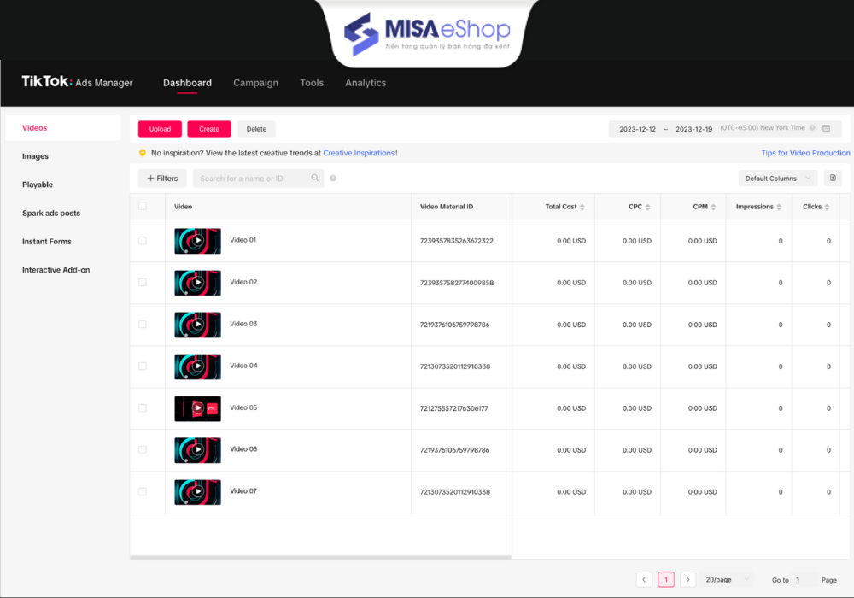The width and height of the screenshot is (854, 598).
Task: Click the horizontal table scrollbar
Action: pyautogui.click(x=320, y=557)
